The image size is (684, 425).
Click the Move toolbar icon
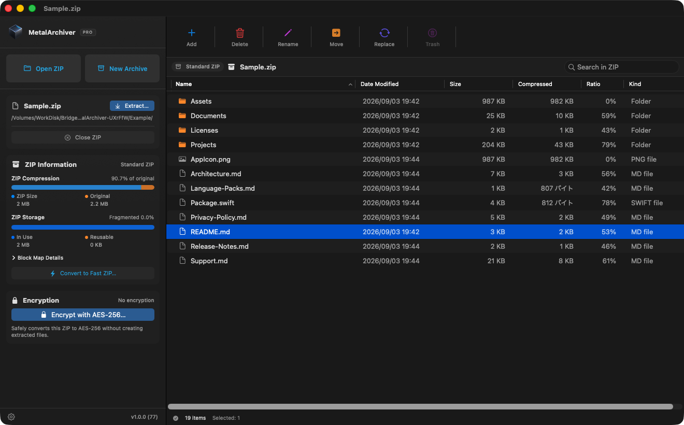pos(336,33)
